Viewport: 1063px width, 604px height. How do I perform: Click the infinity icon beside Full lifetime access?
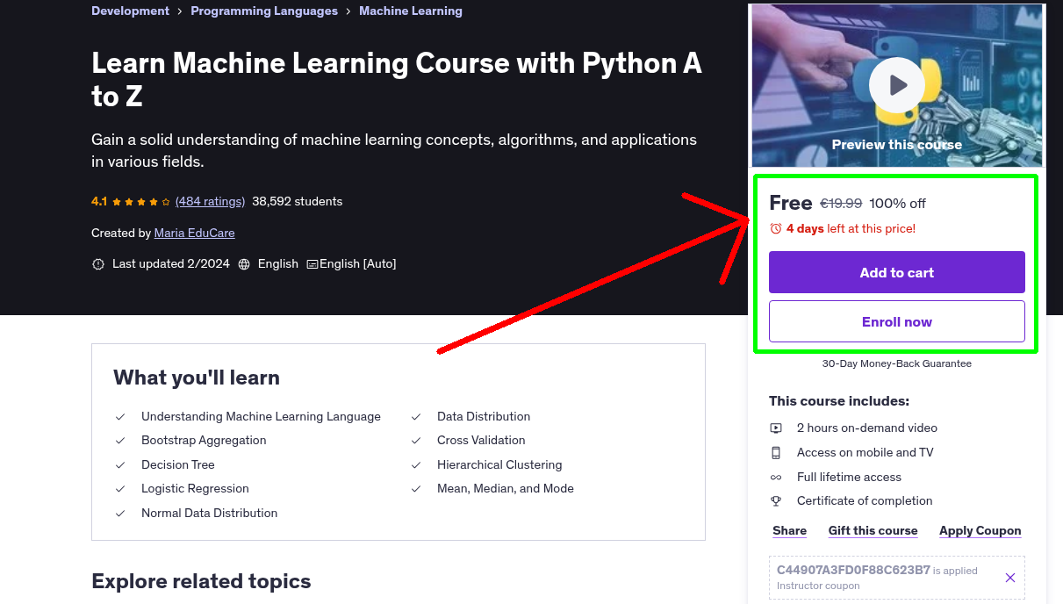pos(776,478)
